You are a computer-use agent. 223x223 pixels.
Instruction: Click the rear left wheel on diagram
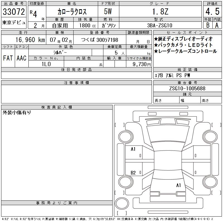[126, 182]
